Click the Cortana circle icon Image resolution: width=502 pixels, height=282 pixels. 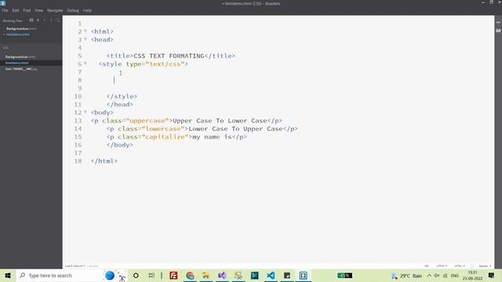pos(136,275)
